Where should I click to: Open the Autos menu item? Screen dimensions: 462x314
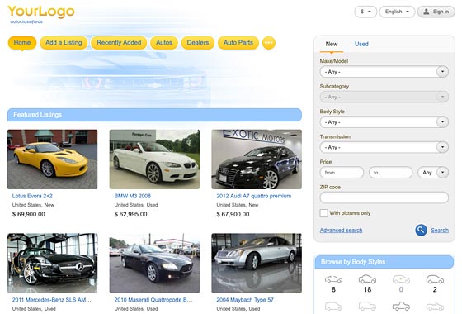[164, 43]
